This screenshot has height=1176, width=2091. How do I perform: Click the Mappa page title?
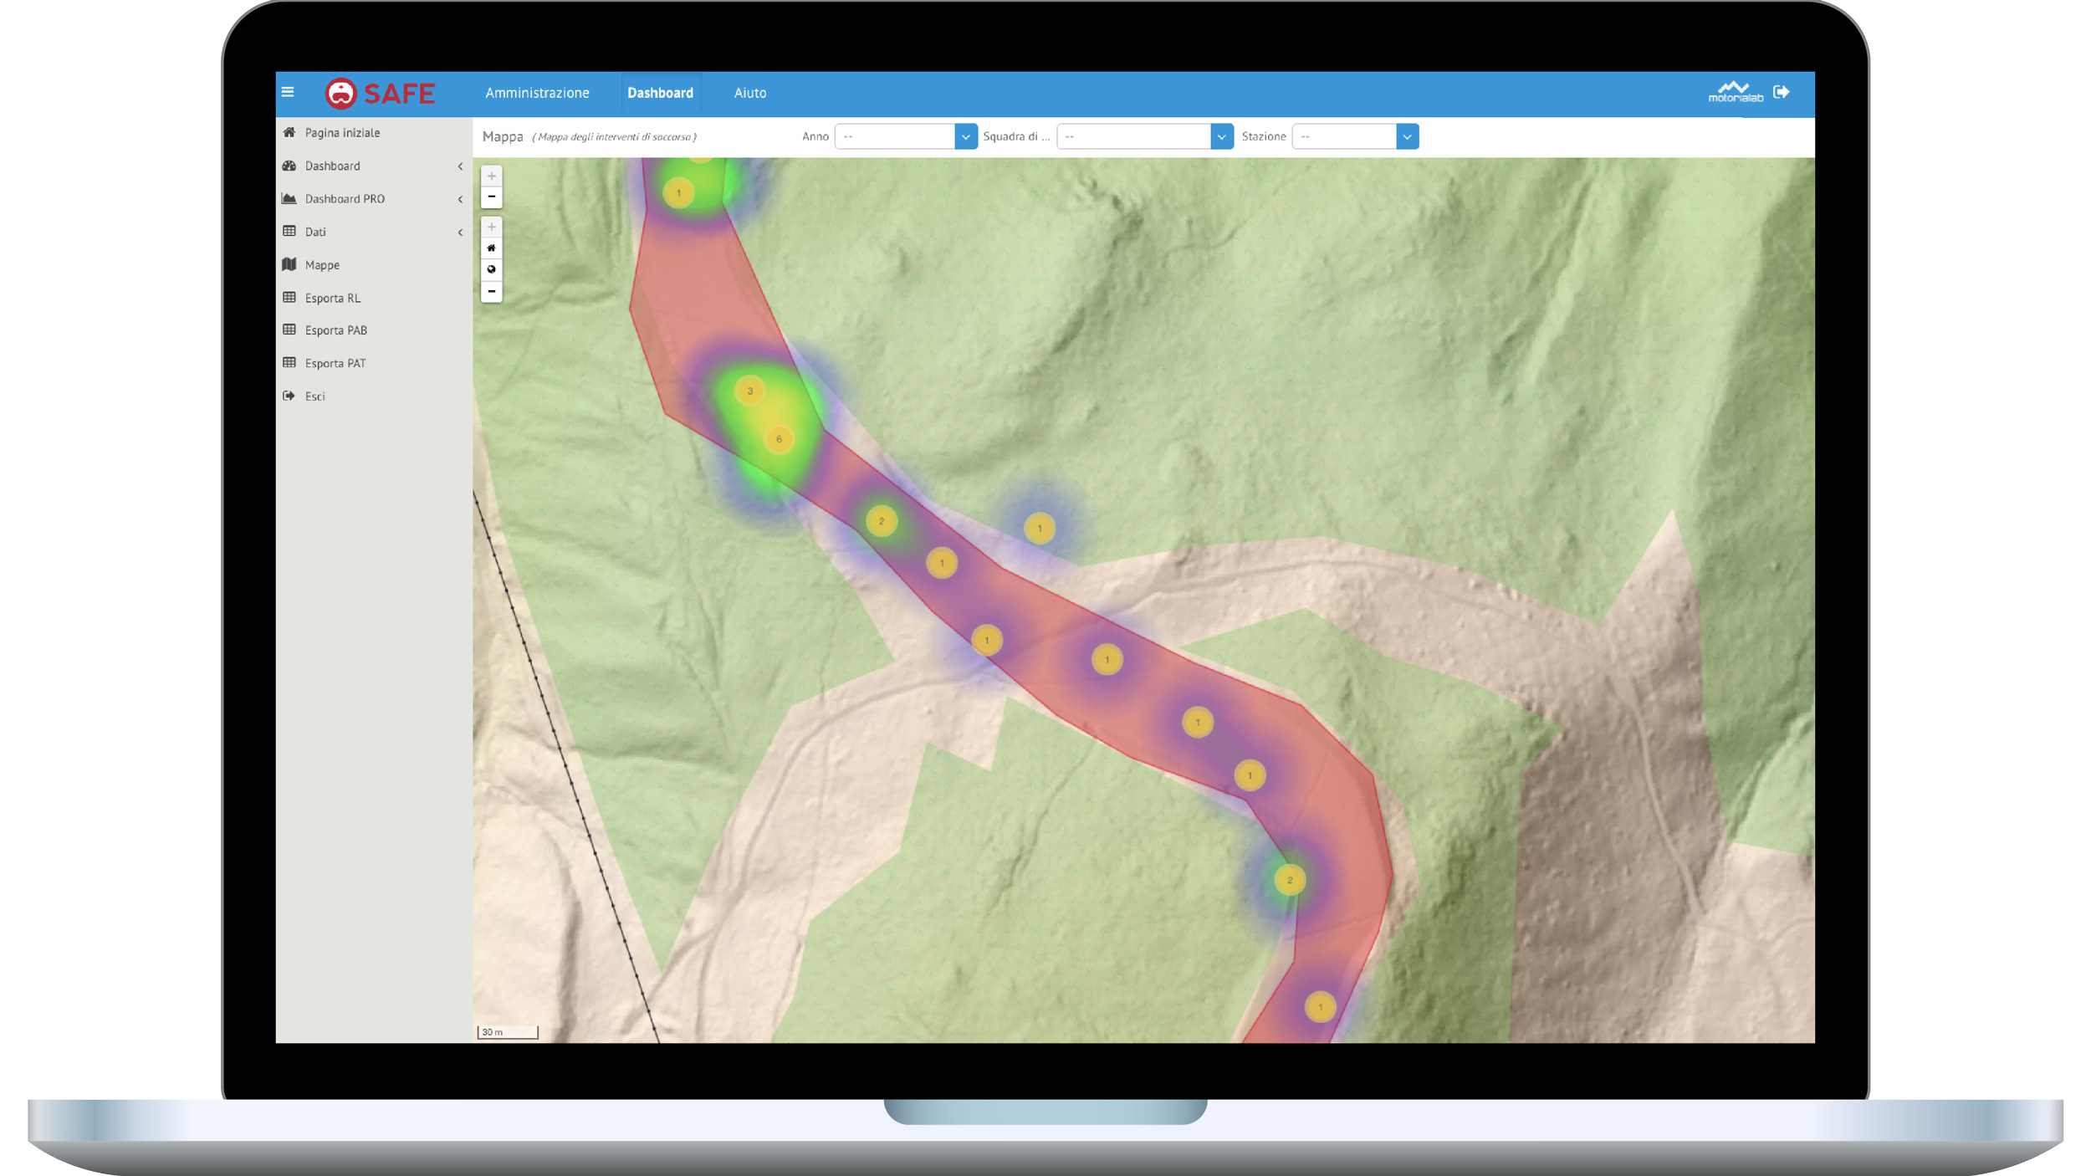tap(503, 136)
